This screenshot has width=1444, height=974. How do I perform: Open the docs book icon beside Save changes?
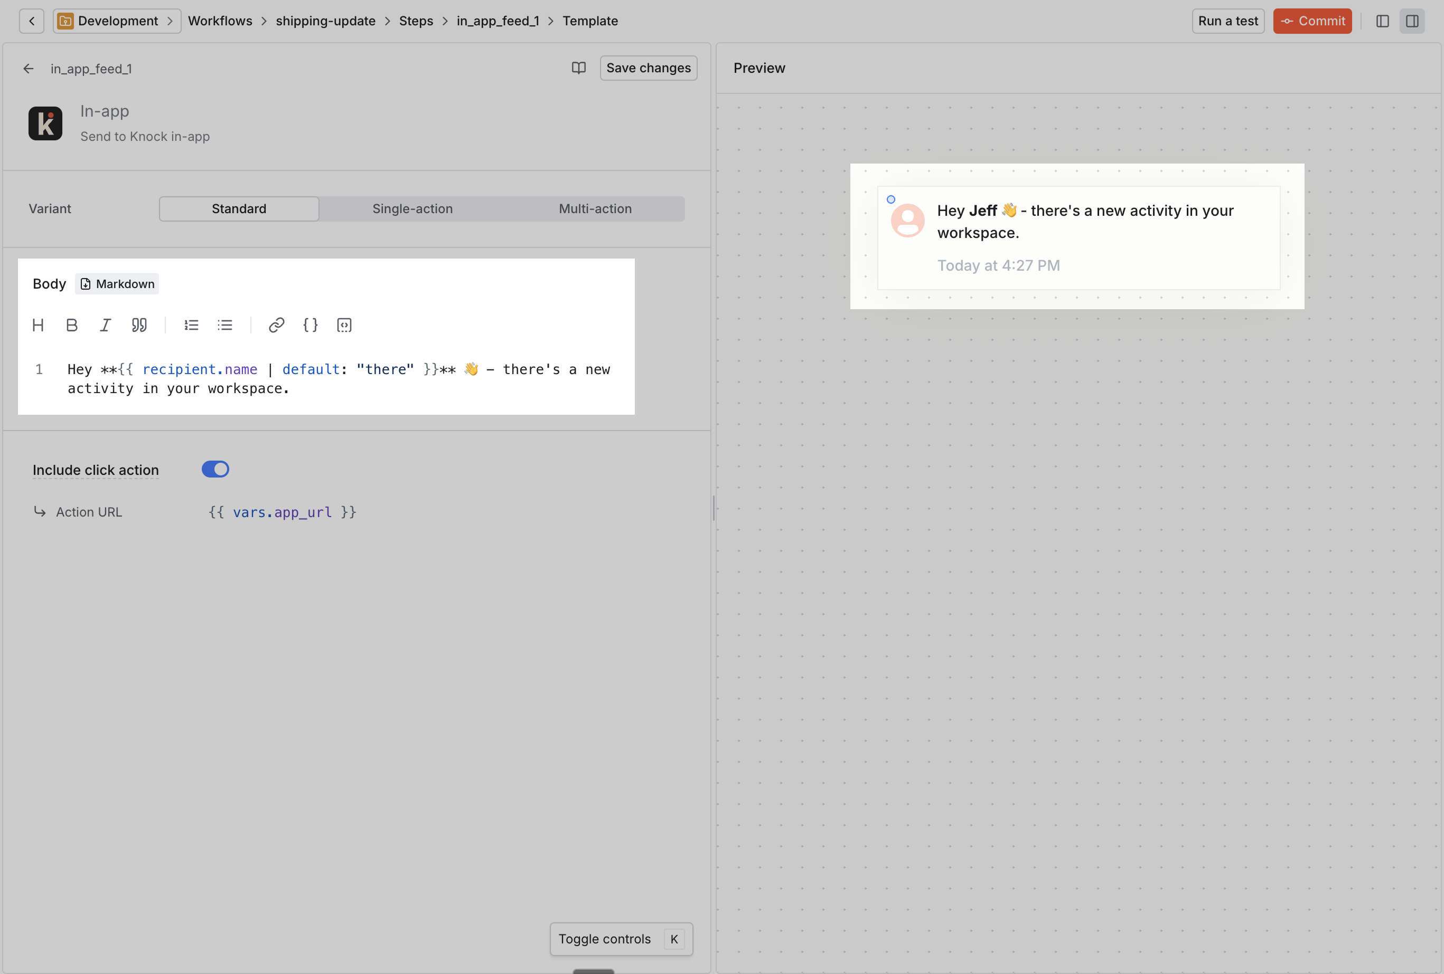[578, 68]
